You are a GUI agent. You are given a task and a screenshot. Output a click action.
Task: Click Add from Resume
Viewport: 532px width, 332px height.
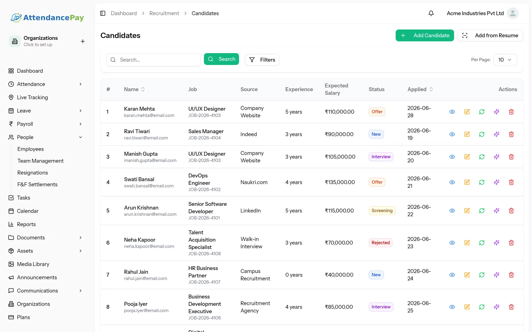[490, 35]
